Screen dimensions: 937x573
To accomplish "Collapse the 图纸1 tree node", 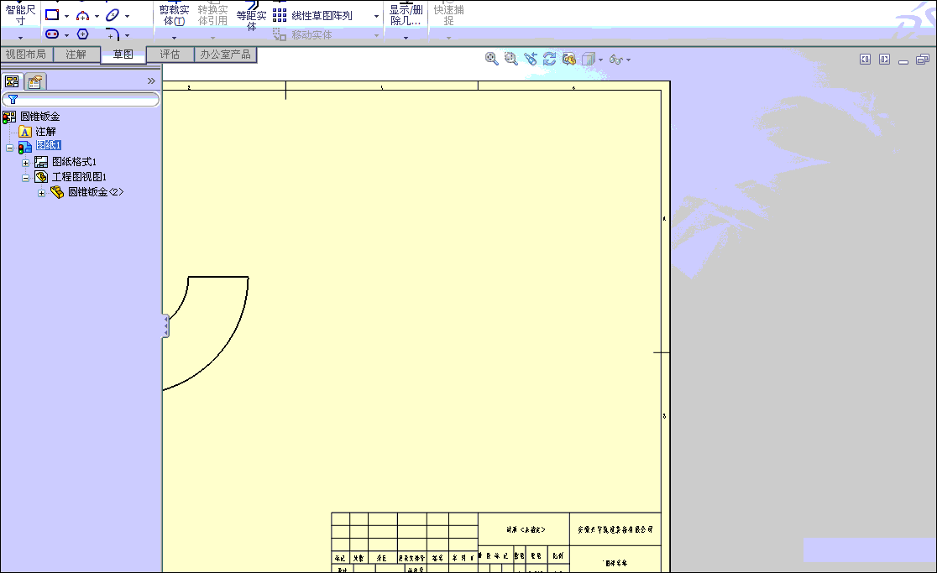I will coord(9,148).
